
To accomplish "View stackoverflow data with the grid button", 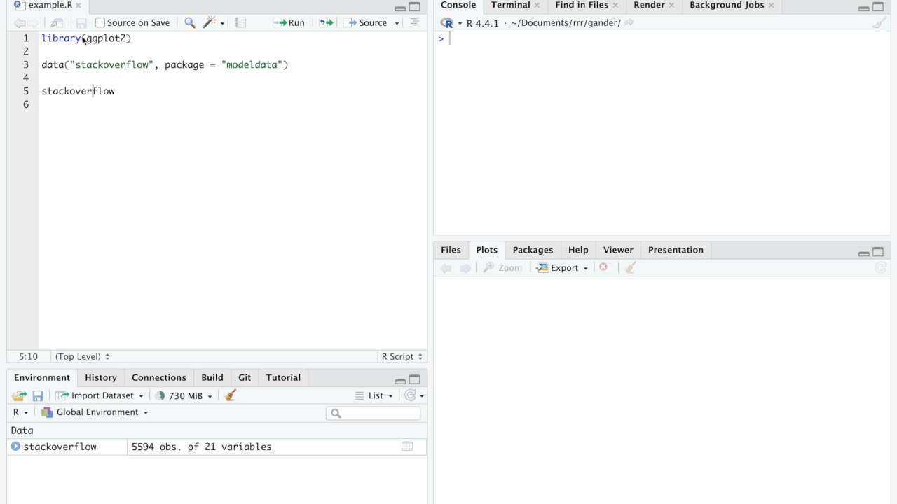I will pos(407,446).
